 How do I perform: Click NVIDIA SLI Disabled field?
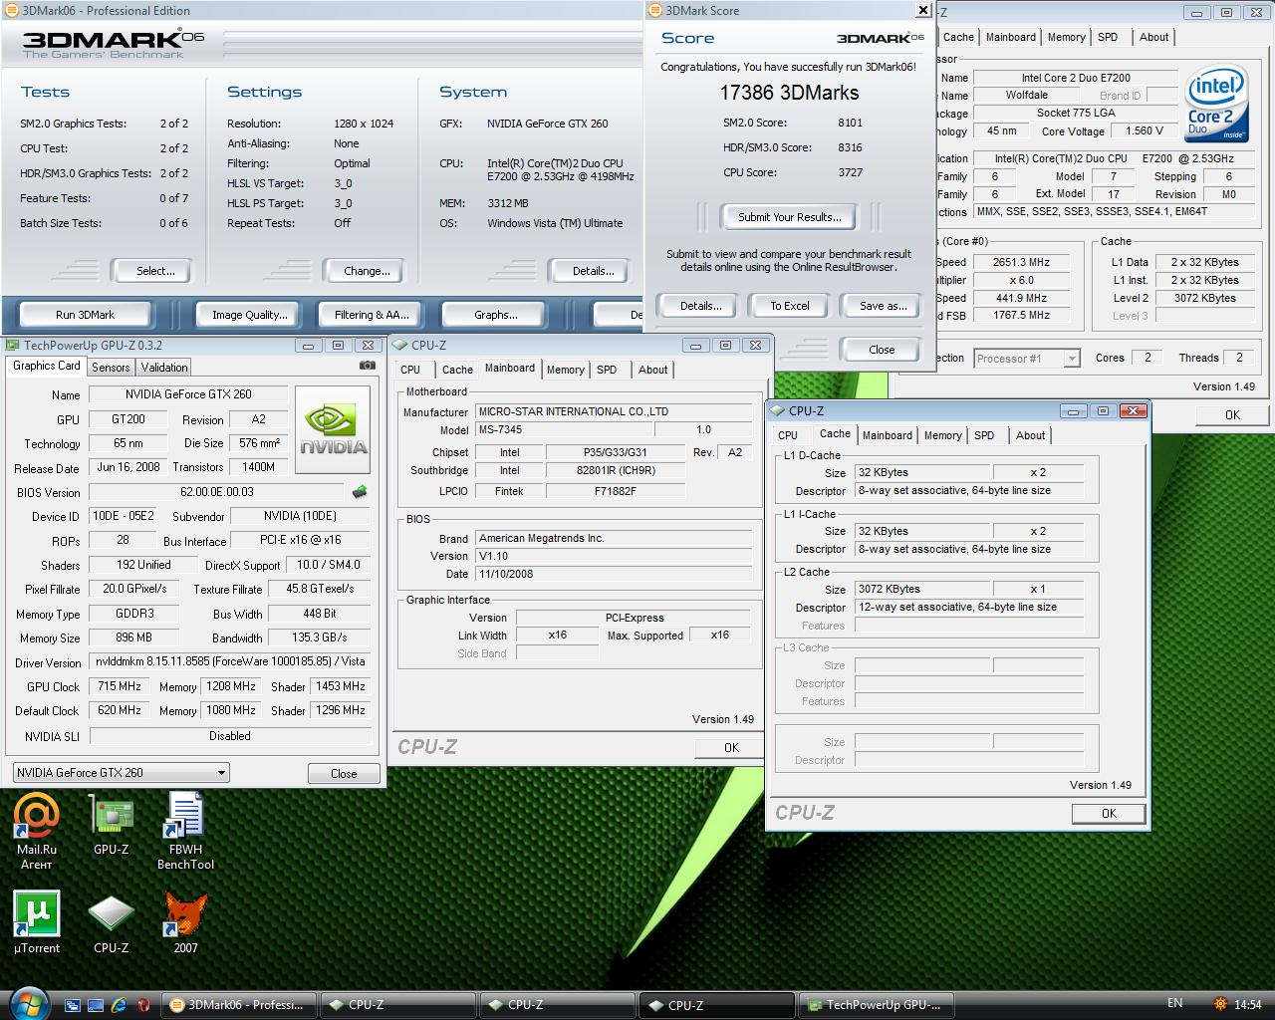click(x=230, y=736)
